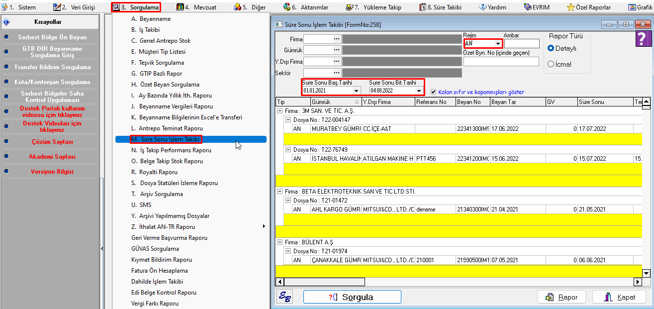Click the Yardım help bubble icon
Image resolution: width=654 pixels, height=309 pixels.
click(482, 7)
